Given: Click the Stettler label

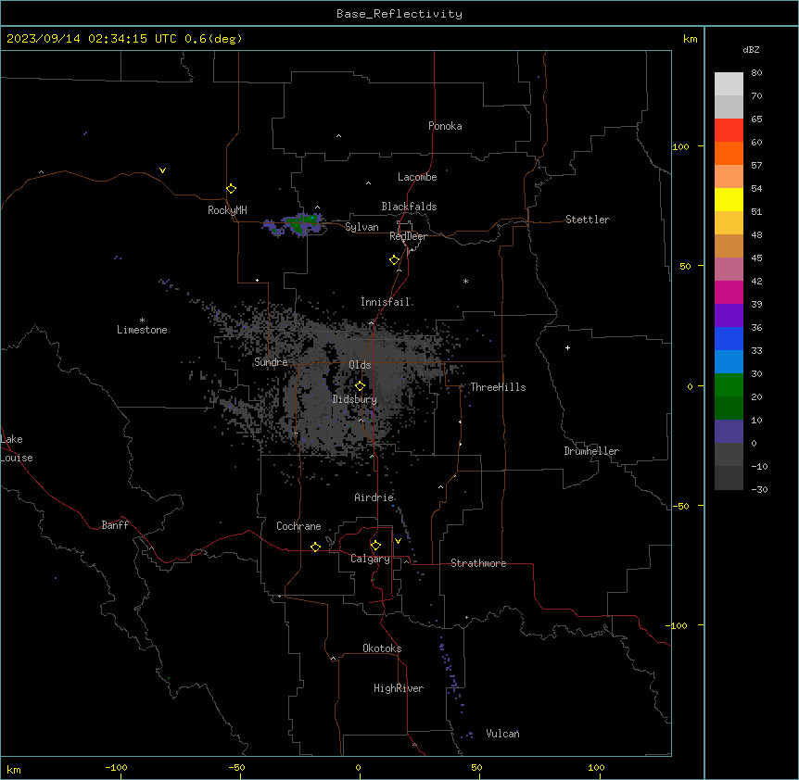Looking at the screenshot, I should 587,220.
